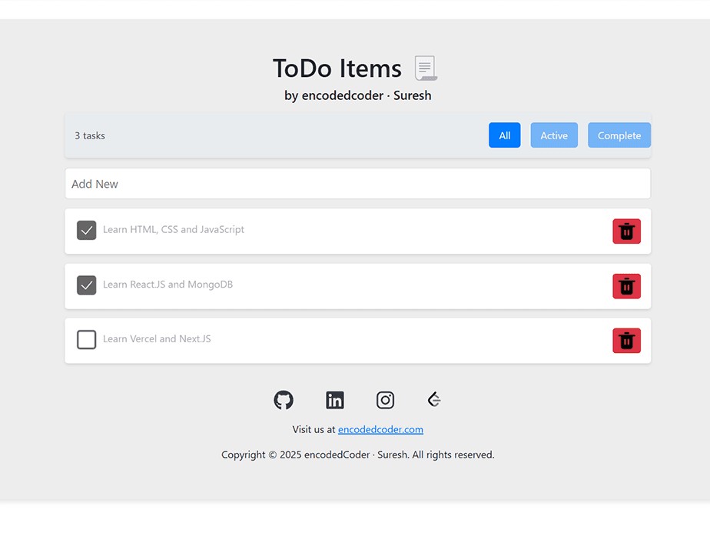Delete the 'Learn React.JS and MongoDB' task
710x543 pixels.
626,286
